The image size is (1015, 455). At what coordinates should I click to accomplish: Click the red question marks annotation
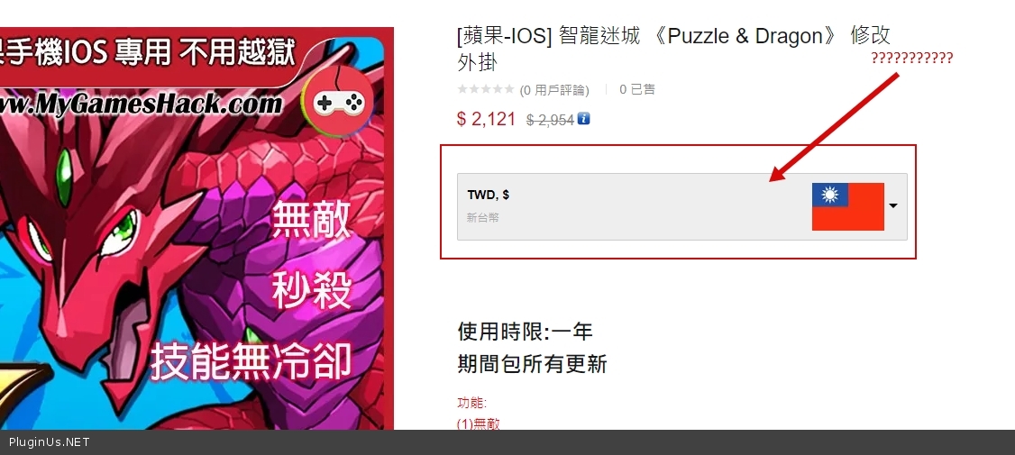click(x=911, y=59)
